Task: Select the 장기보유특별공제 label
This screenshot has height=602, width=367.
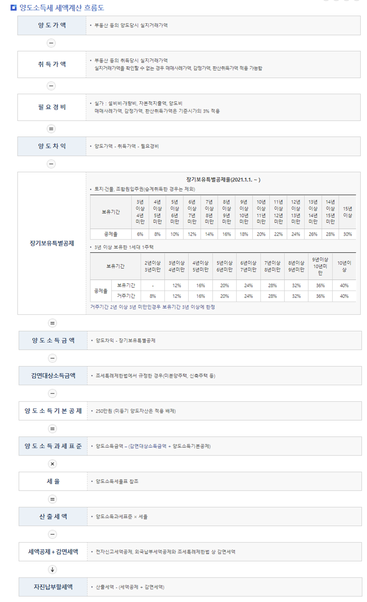Action: pos(52,243)
